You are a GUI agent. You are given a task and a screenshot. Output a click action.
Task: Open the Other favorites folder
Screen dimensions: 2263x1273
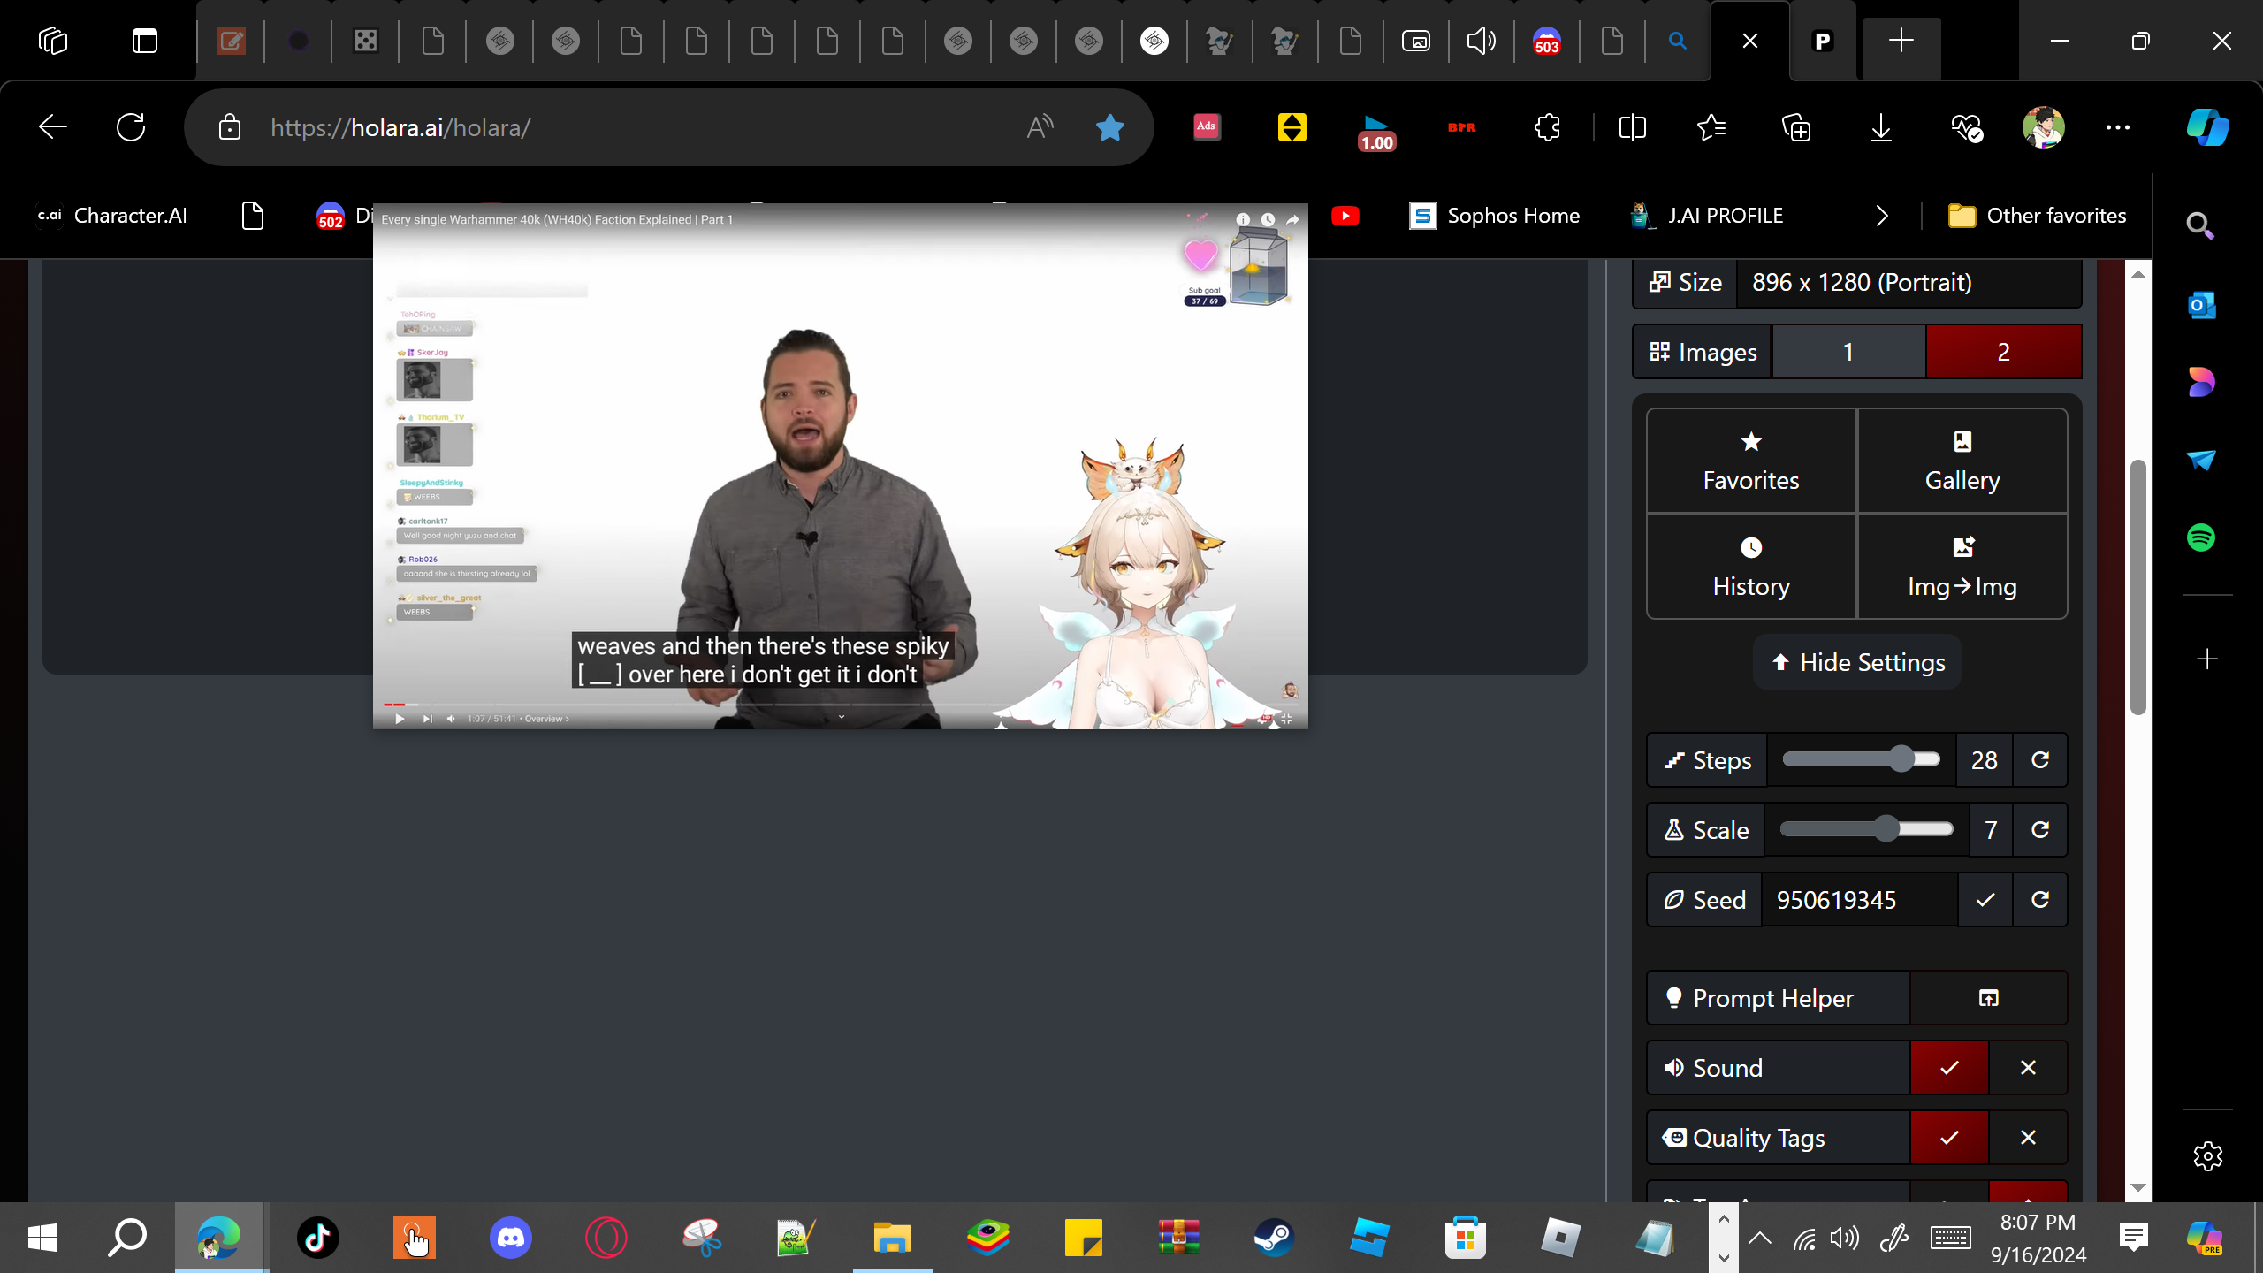pos(2038,216)
